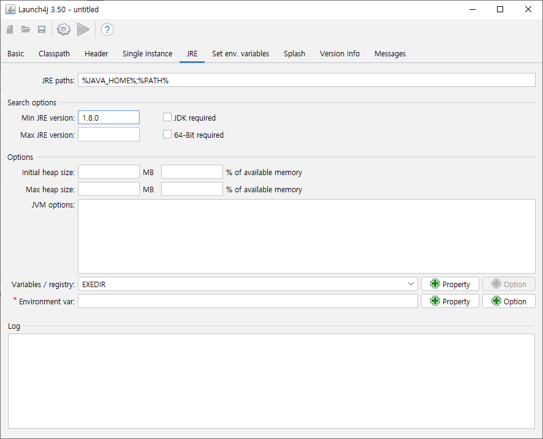
Task: Go to the Messages tab
Action: 390,54
